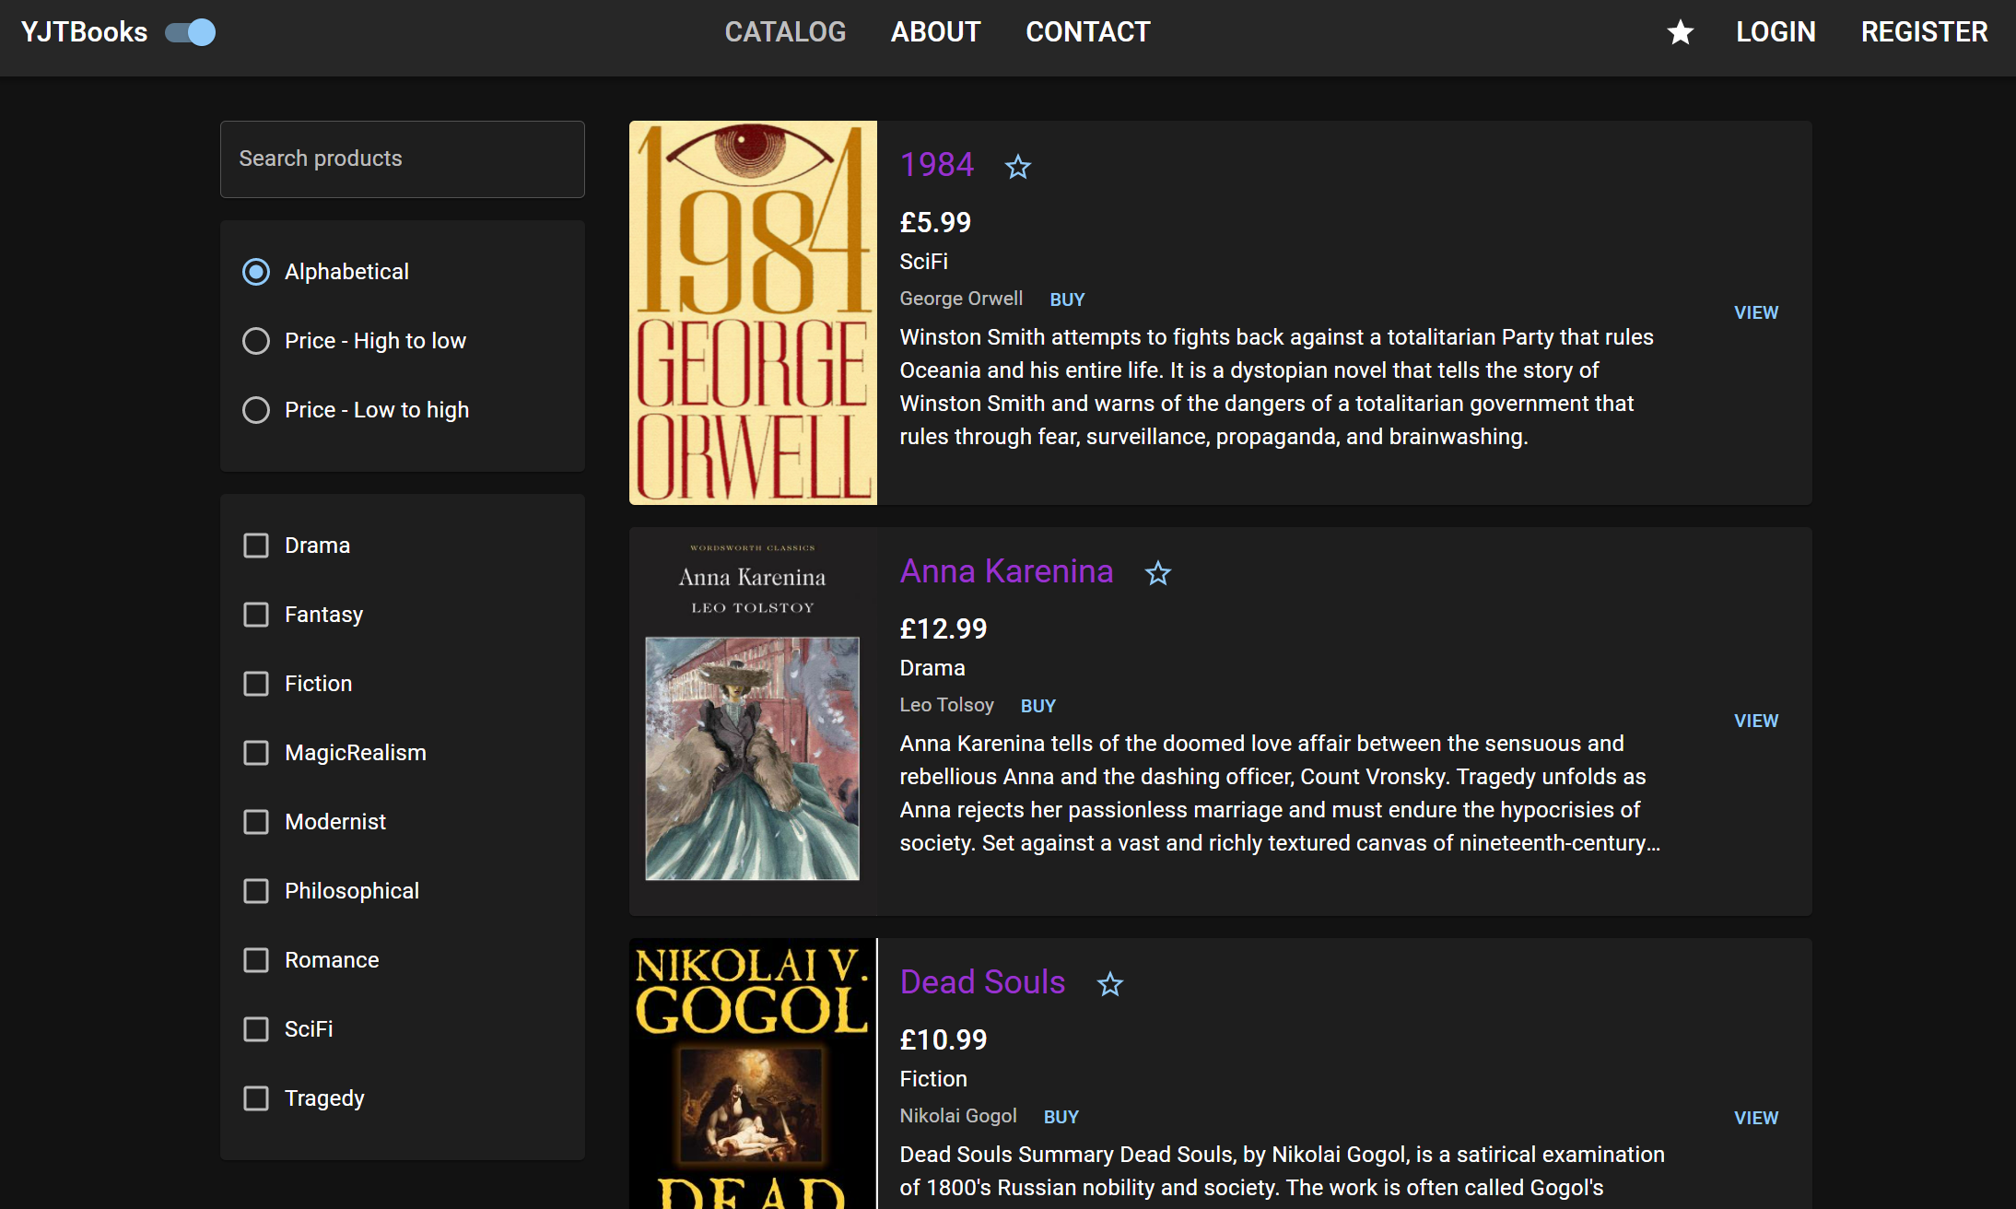This screenshot has height=1209, width=2016.
Task: Click author name George Orwell
Action: click(961, 299)
